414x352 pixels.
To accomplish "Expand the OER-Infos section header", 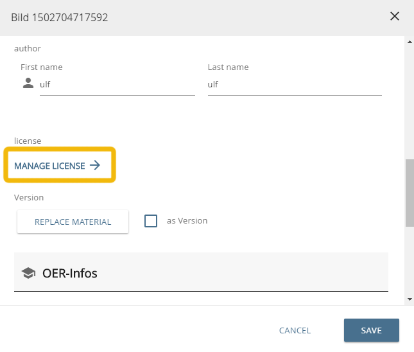I will 201,273.
